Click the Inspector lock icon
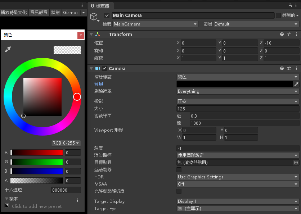Viewport: 301px width, 214px height. (x=291, y=6)
